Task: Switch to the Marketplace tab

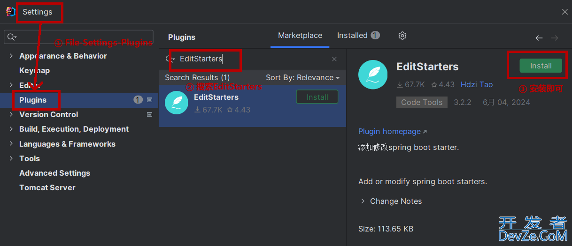Action: click(x=300, y=35)
